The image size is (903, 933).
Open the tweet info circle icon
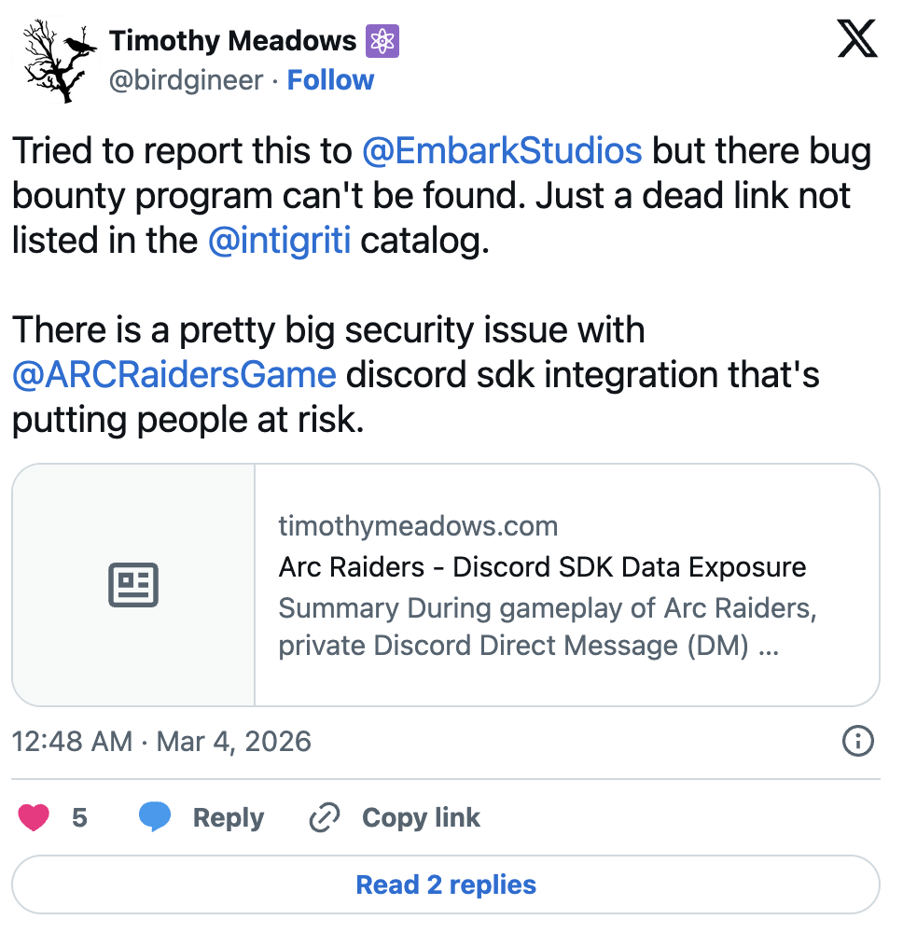[x=857, y=742]
